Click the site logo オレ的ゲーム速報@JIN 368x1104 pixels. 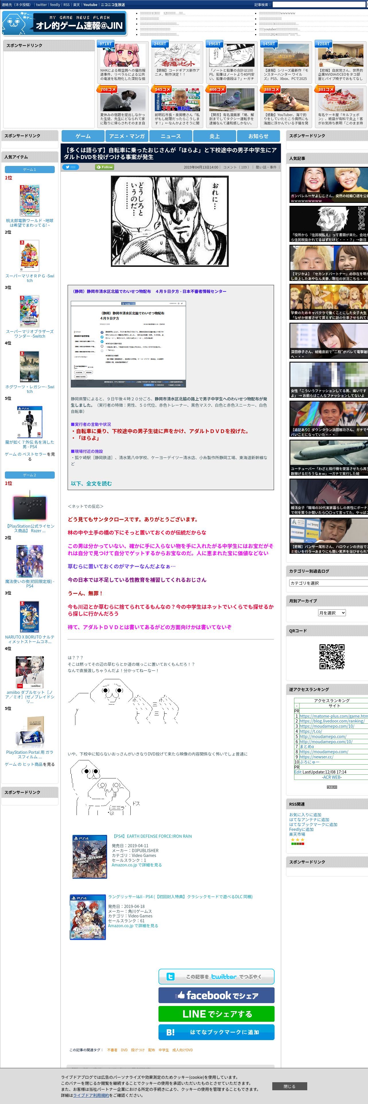64,23
